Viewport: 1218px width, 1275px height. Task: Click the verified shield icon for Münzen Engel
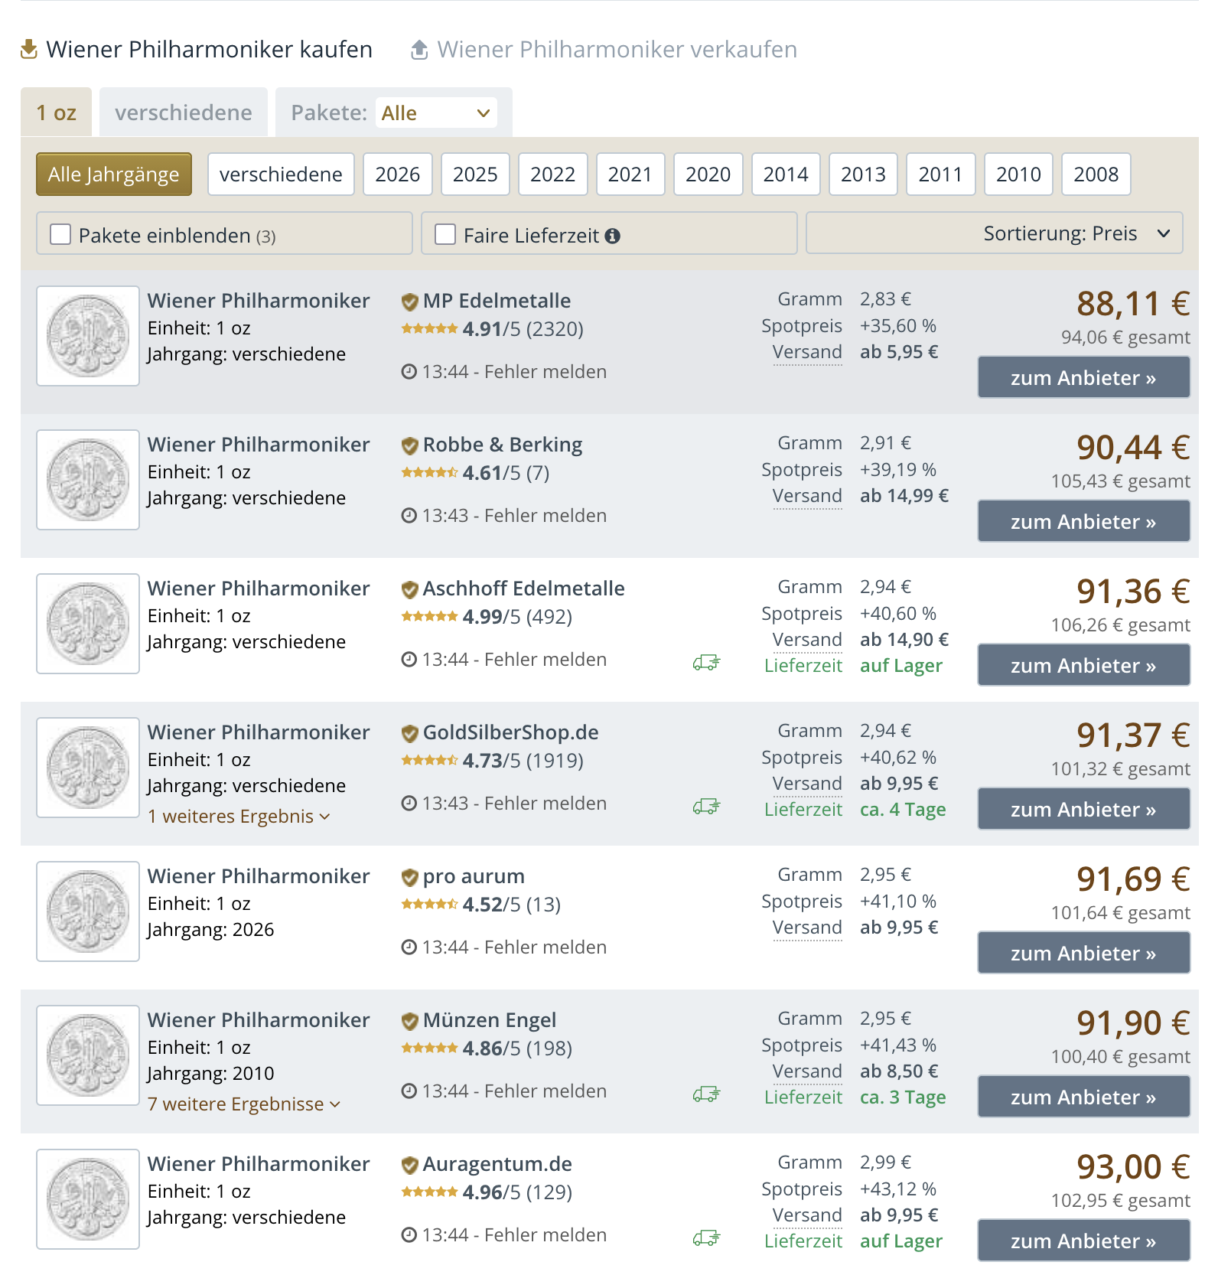coord(410,1021)
